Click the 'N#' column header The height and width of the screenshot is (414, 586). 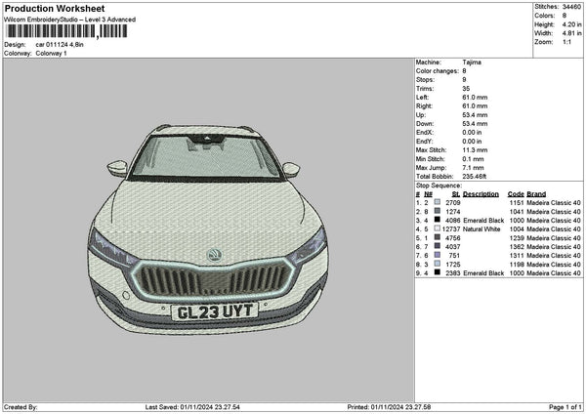coord(429,194)
